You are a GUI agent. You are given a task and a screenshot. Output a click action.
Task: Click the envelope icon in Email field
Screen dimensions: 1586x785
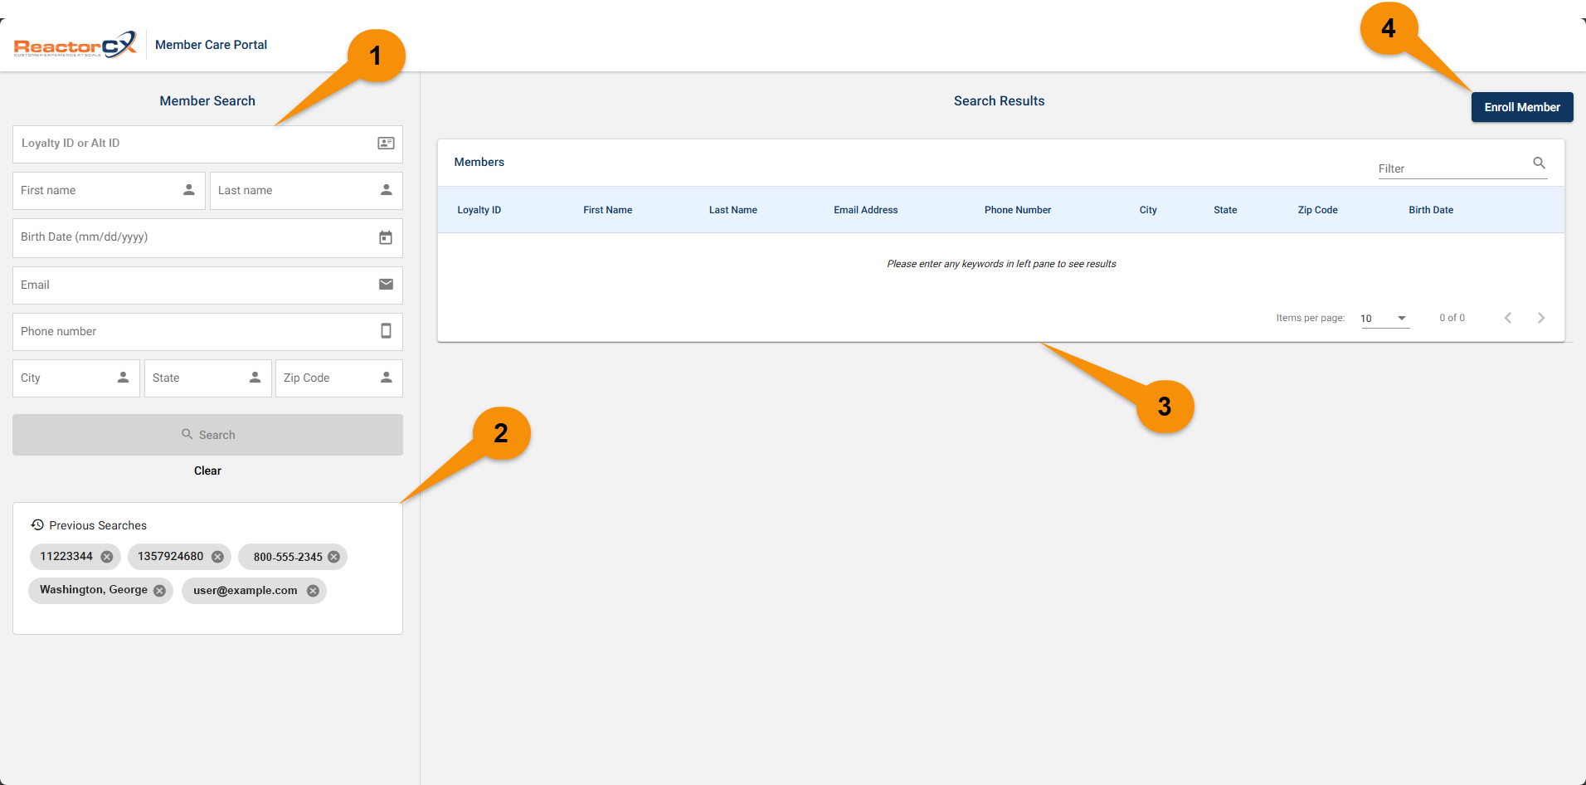click(x=386, y=285)
